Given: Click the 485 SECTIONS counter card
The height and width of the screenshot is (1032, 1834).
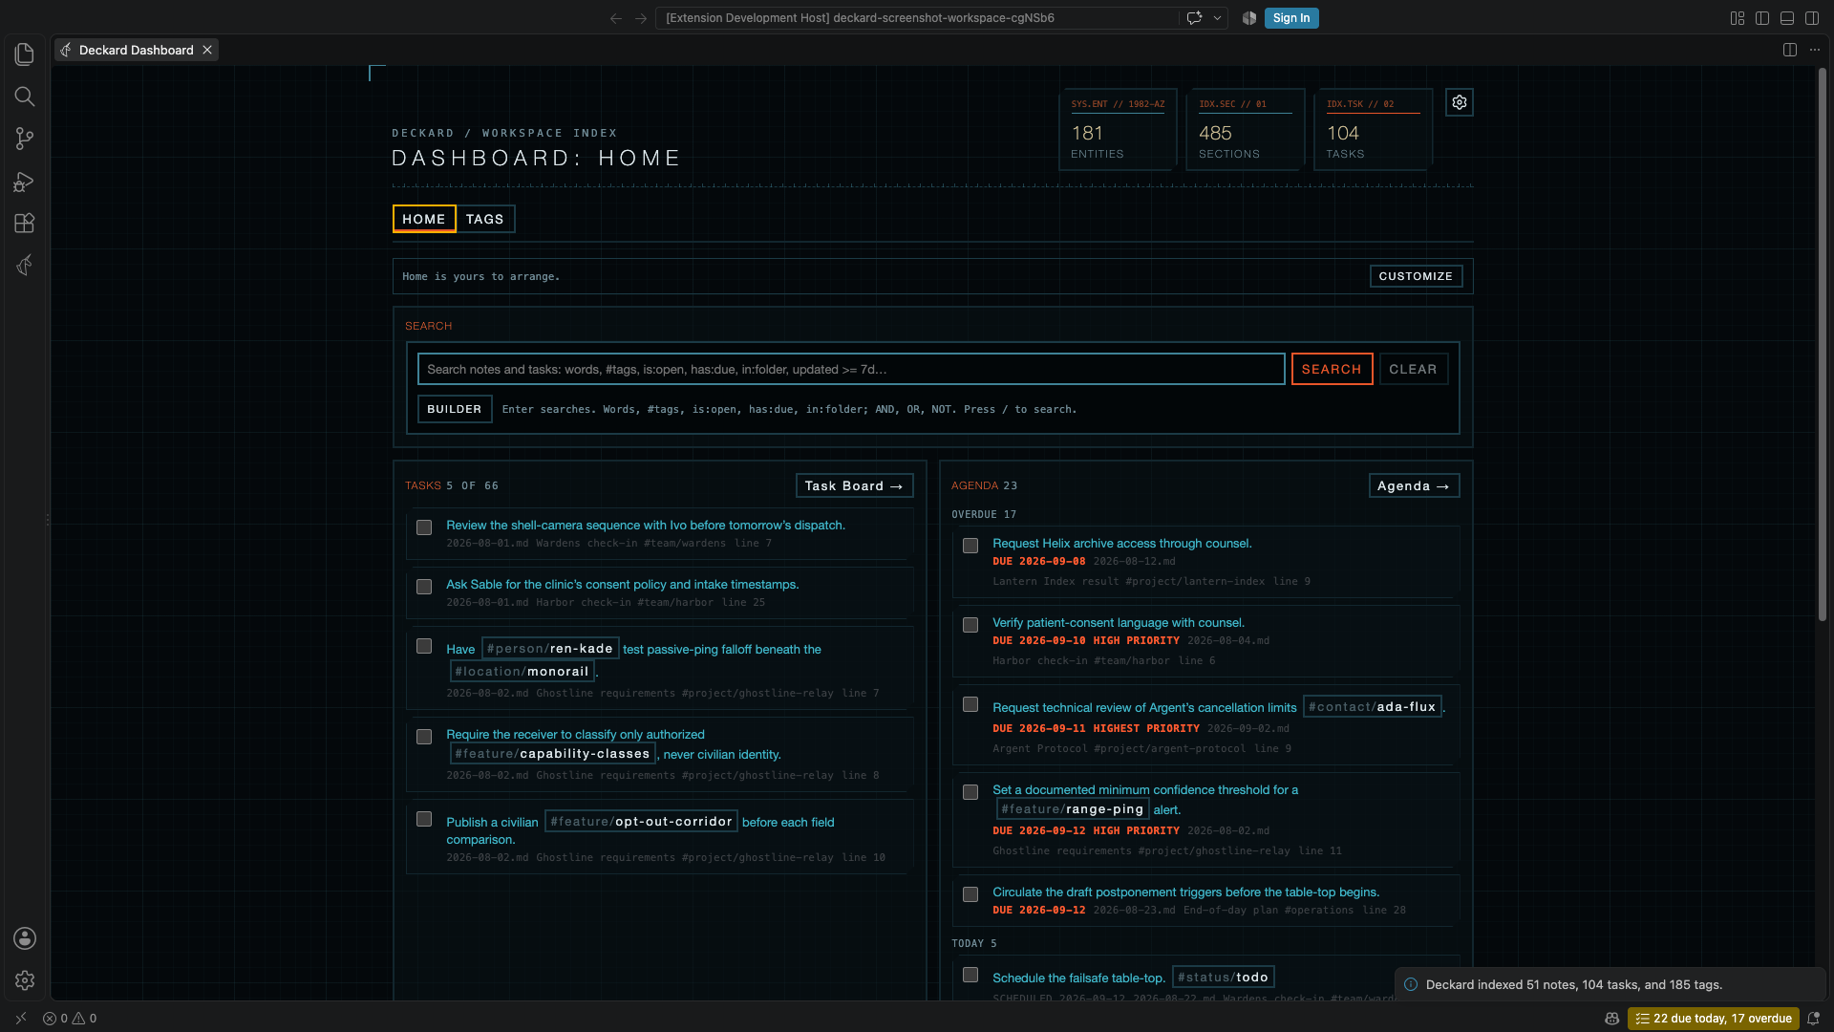Looking at the screenshot, I should pyautogui.click(x=1245, y=130).
